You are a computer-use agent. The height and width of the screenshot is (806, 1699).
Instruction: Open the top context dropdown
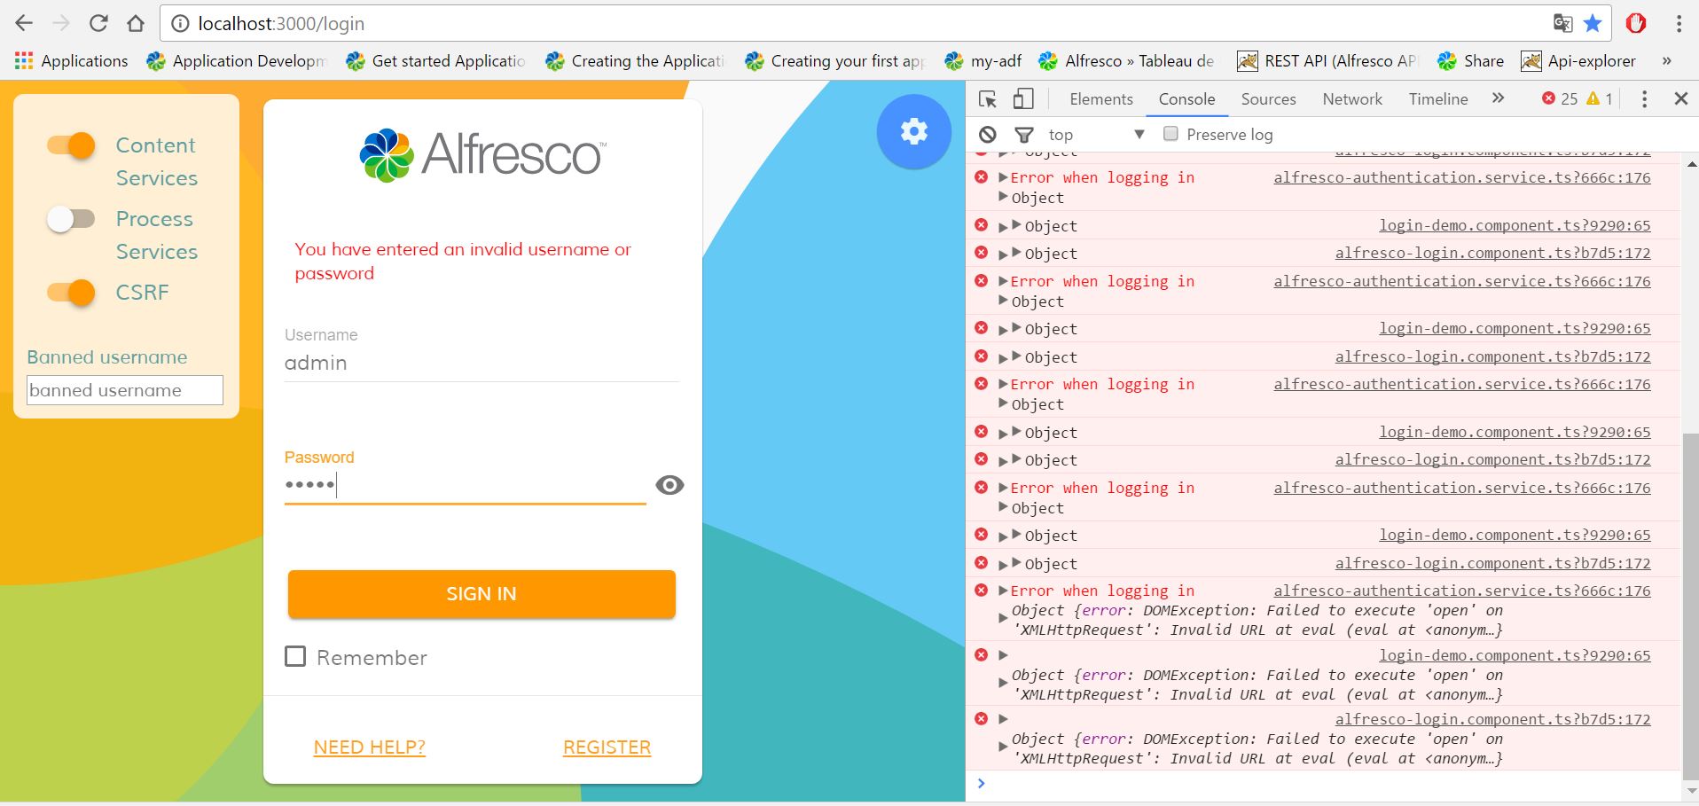(1096, 135)
